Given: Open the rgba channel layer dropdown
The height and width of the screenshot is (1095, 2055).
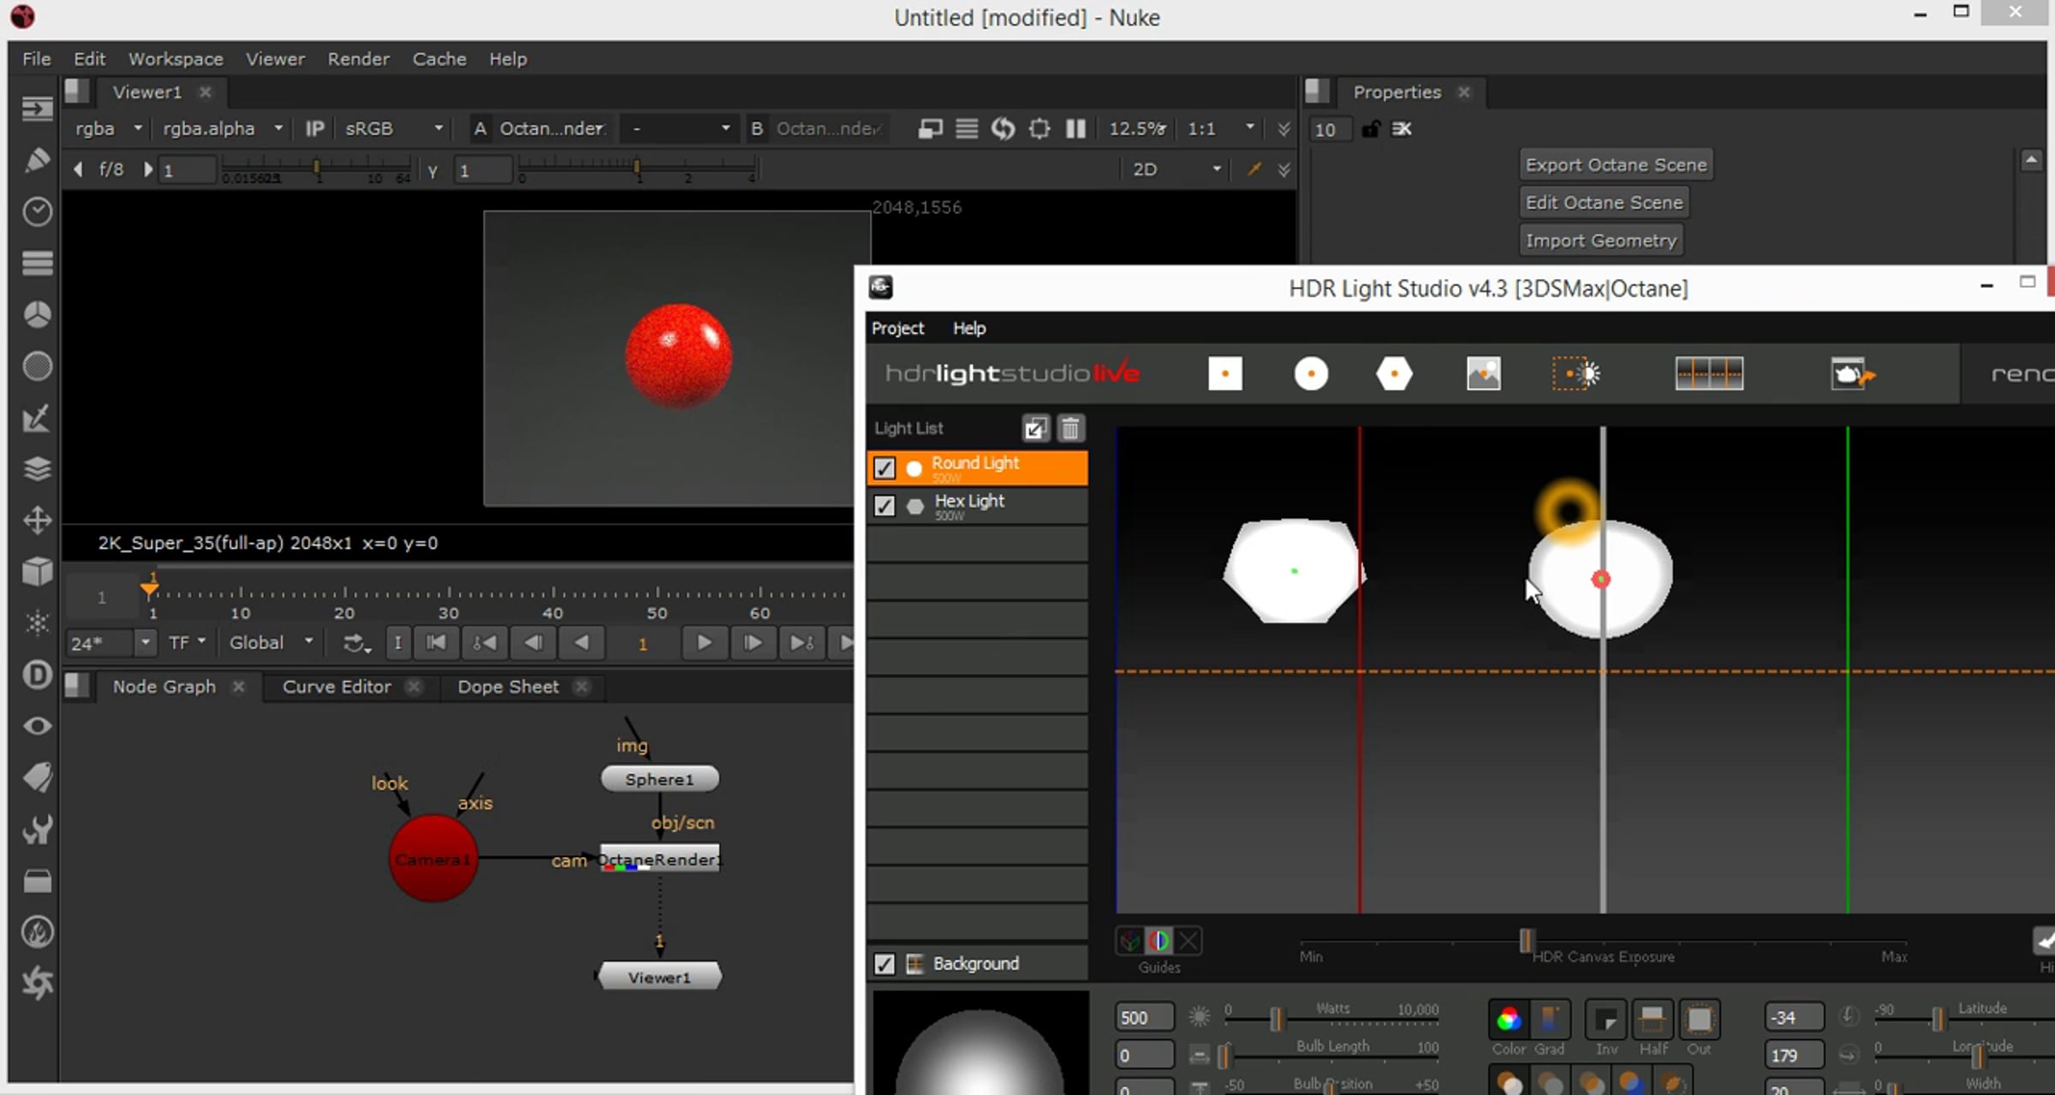Looking at the screenshot, I should click(108, 128).
